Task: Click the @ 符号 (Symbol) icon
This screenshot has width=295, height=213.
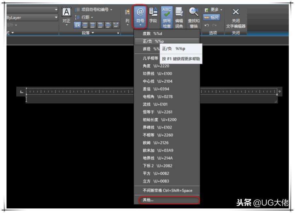Action: [x=140, y=12]
